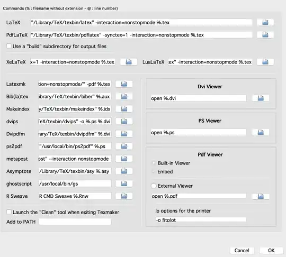Edit the Dvi Viewer "open %.dvi" field
Image resolution: width=286 pixels, height=257 pixels.
199,98
